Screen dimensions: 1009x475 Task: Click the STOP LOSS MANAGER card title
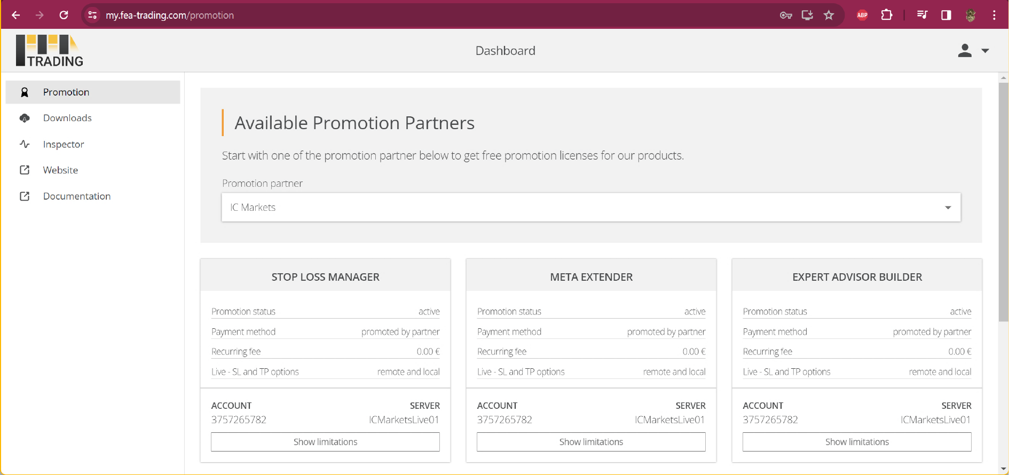[325, 277]
